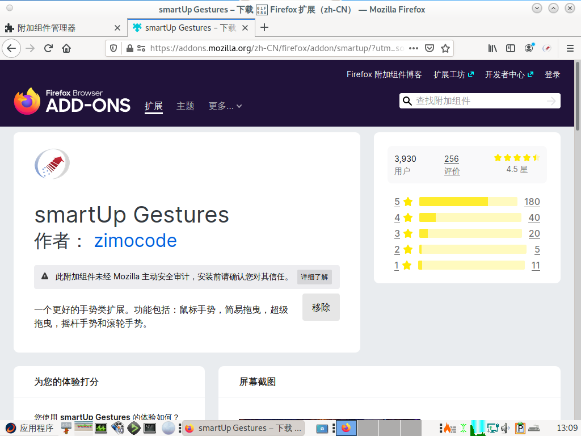Go to Firefox Browser ADD-ONS home logo
581x436 pixels.
pyautogui.click(x=72, y=101)
